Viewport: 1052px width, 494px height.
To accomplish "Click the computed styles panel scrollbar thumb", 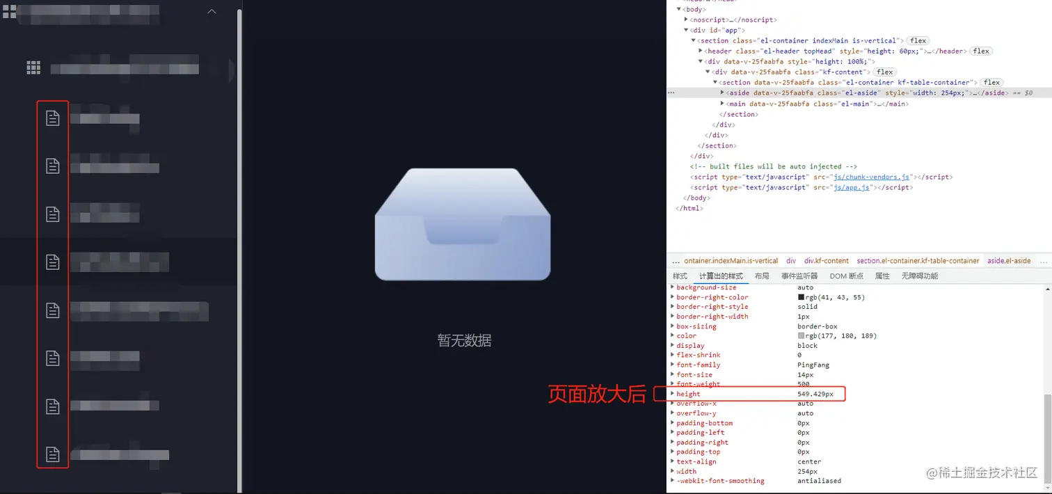I will click(1047, 438).
